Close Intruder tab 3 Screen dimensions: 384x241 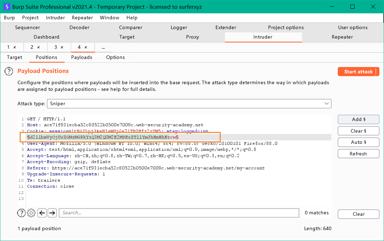(62, 47)
